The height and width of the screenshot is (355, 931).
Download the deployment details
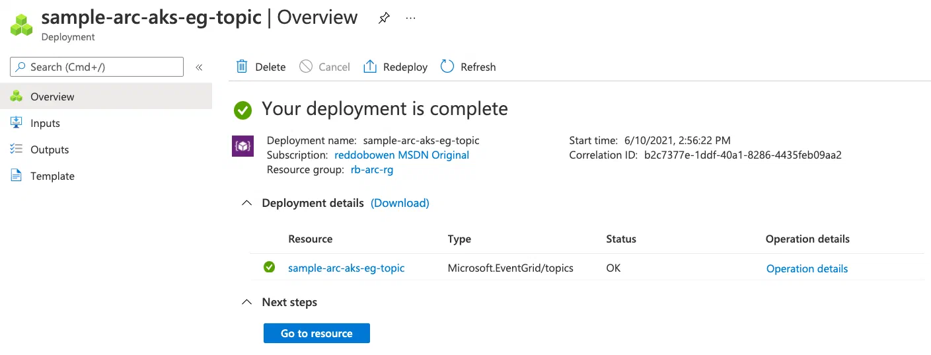coord(400,203)
